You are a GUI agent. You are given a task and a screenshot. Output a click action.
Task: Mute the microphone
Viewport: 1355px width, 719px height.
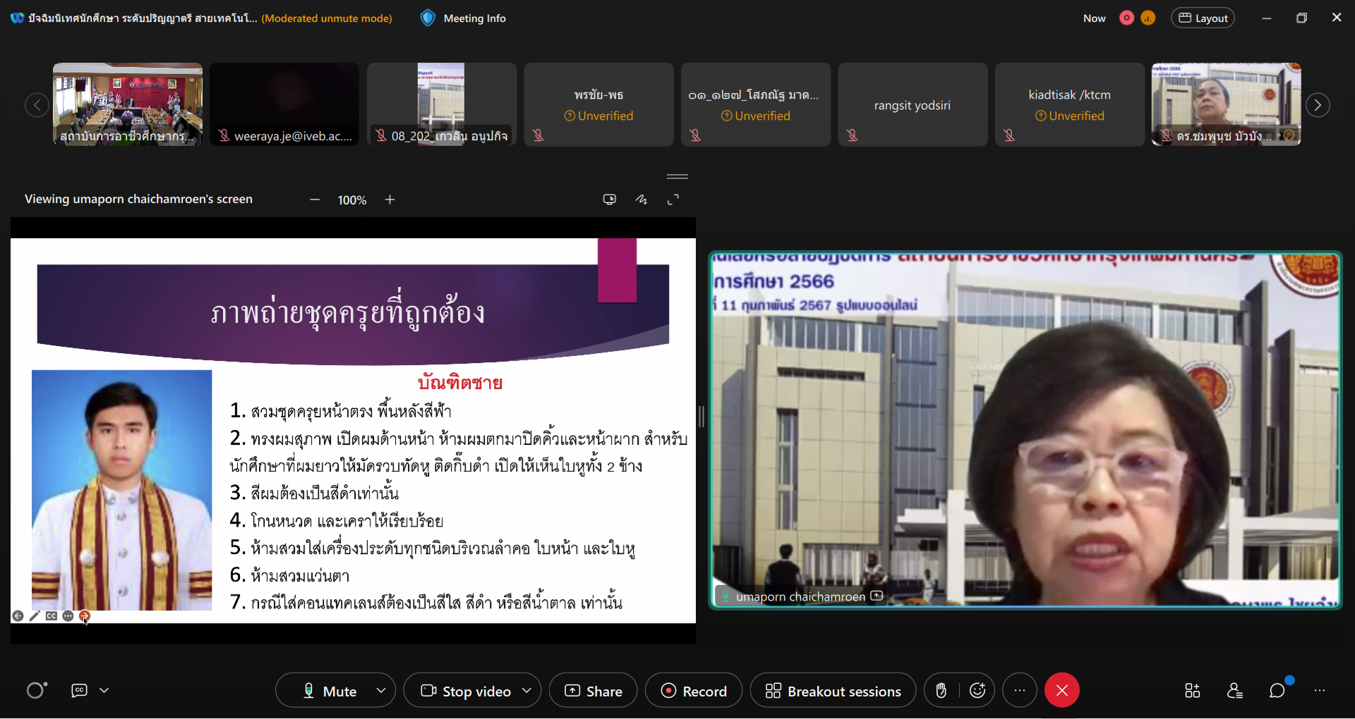tap(330, 691)
